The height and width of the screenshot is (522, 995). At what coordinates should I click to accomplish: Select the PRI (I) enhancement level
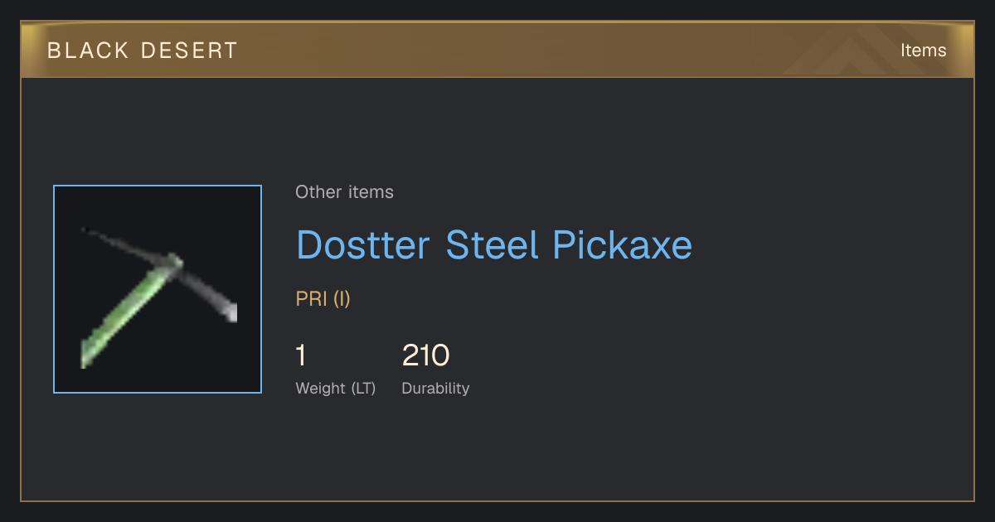(x=323, y=299)
